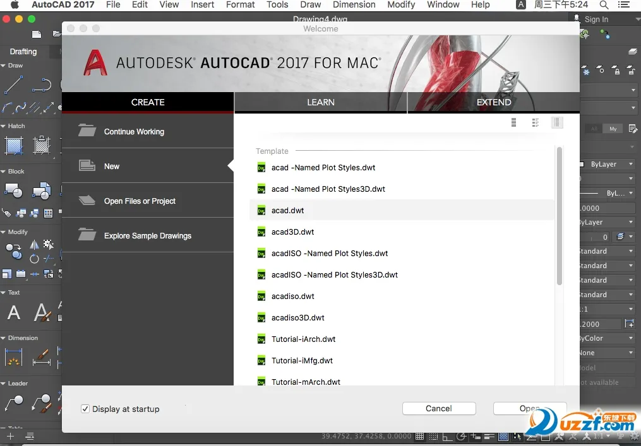
Task: Select the Polyline draw tool
Action: (x=42, y=84)
